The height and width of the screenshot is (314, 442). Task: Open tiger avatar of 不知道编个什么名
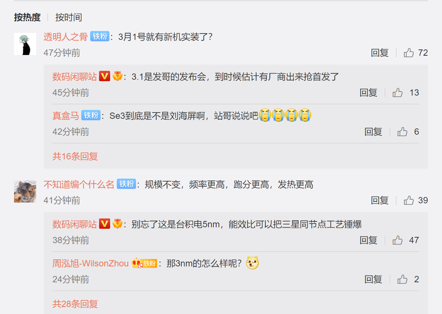click(x=25, y=191)
